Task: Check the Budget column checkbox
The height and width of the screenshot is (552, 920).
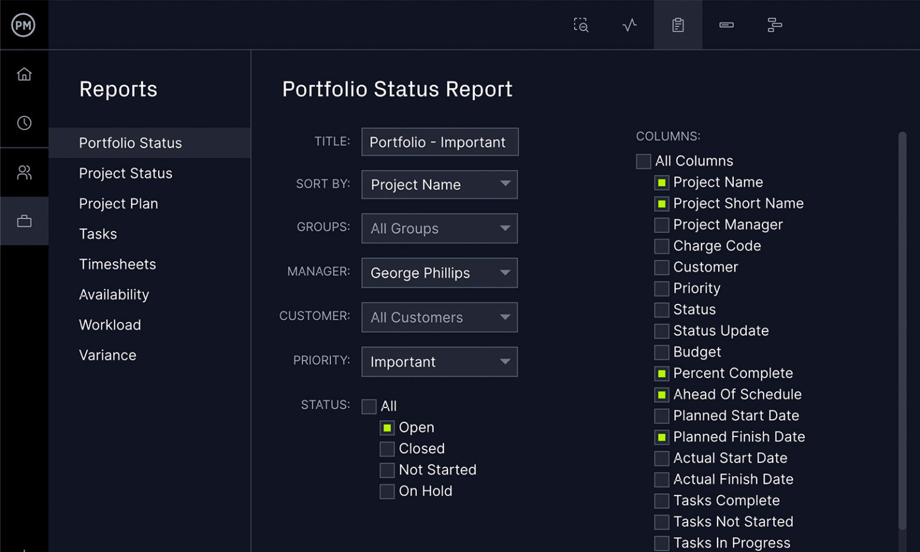Action: click(662, 352)
